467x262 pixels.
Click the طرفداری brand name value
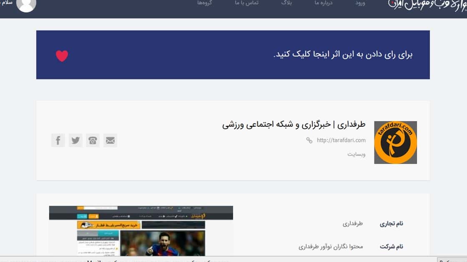click(353, 224)
